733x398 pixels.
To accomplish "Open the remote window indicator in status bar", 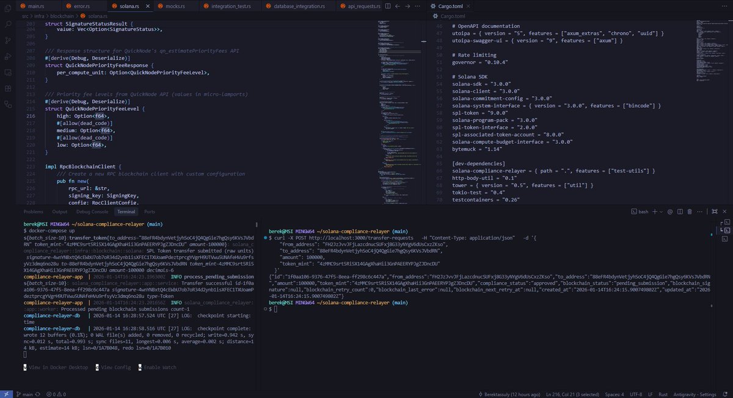I will (5, 394).
